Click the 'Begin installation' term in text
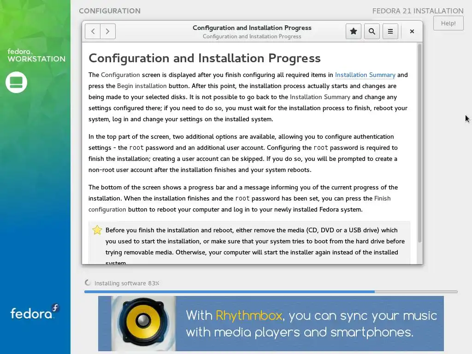This screenshot has width=472, height=354. (x=142, y=86)
